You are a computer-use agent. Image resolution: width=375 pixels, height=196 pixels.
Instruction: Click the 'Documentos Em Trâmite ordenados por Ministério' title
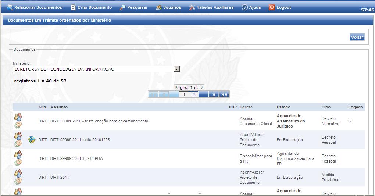pyautogui.click(x=60, y=20)
